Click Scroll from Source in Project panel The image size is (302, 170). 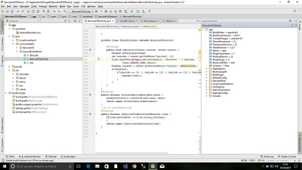[x=65, y=21]
